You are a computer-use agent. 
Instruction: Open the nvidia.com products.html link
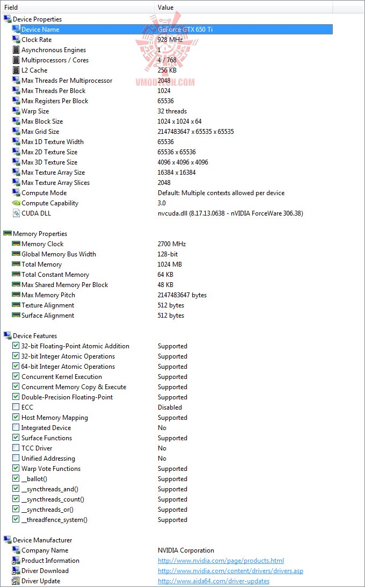pos(221,561)
